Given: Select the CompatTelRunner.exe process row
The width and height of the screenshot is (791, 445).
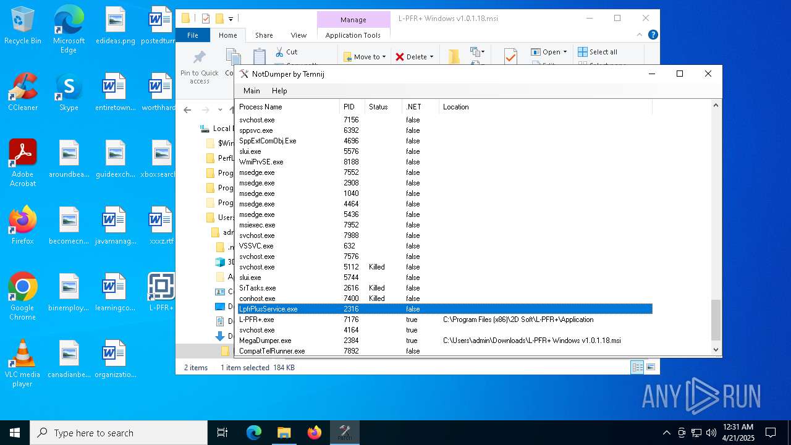Looking at the screenshot, I should click(445, 351).
